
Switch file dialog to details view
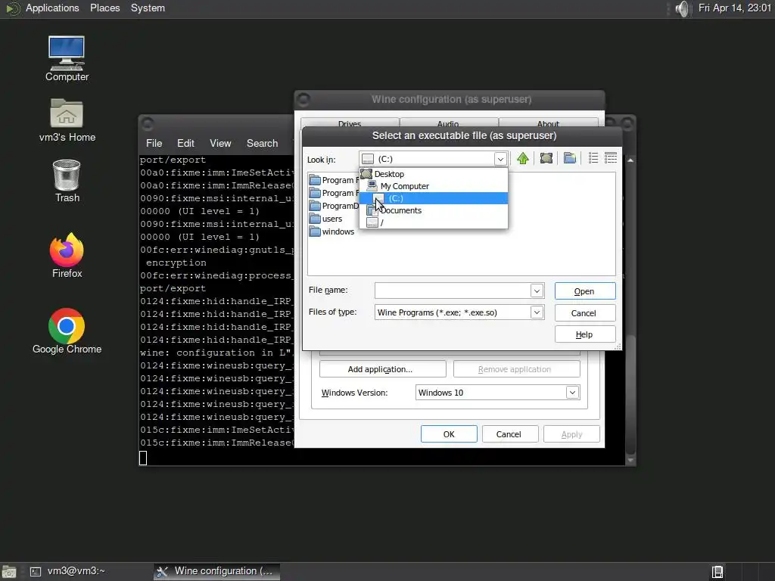click(611, 158)
